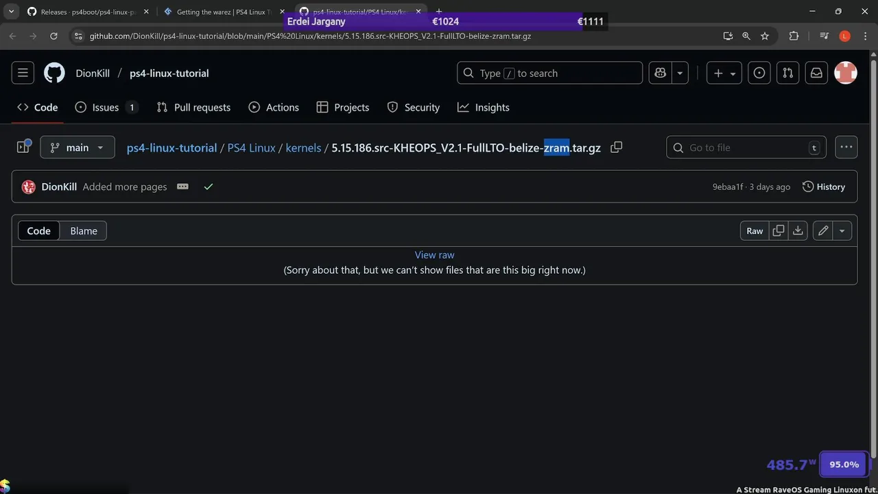
Task: Switch to the Issues tab
Action: (x=106, y=107)
